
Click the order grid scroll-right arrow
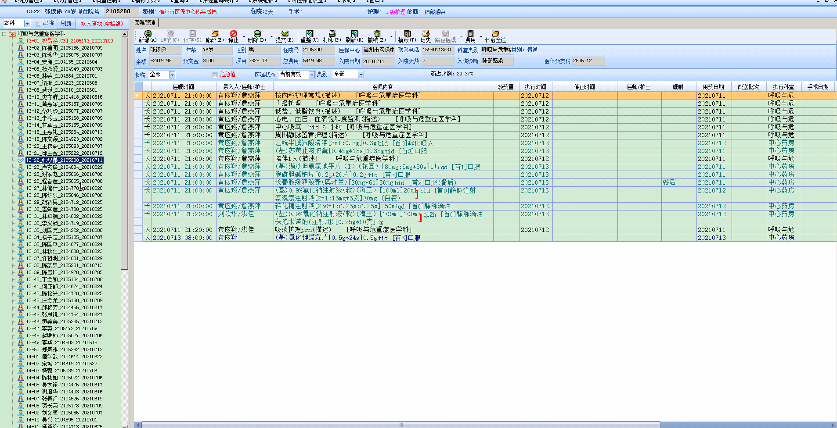point(833,425)
